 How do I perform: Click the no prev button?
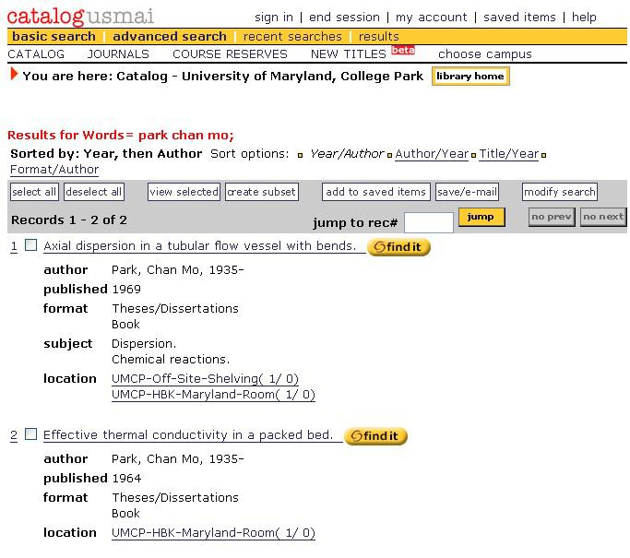pyautogui.click(x=552, y=218)
